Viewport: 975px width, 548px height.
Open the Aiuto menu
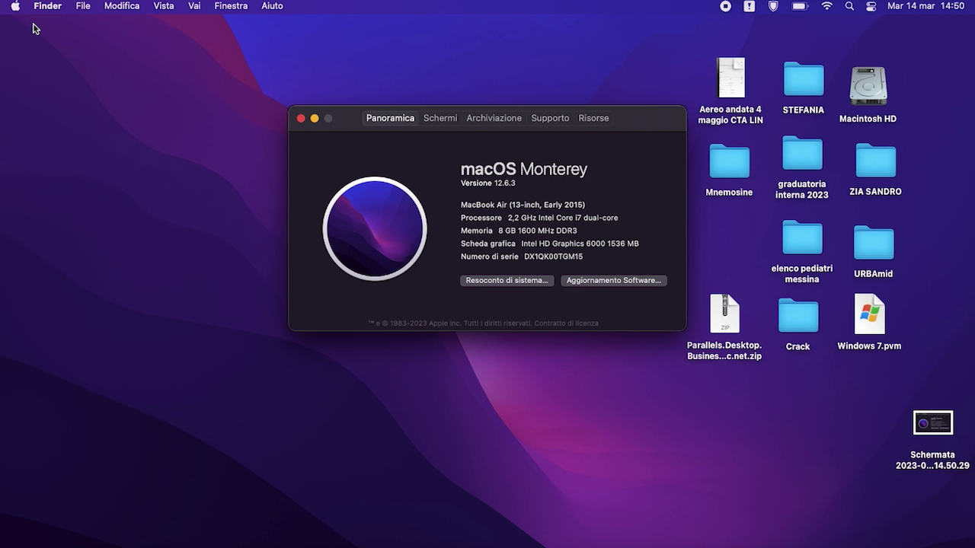[272, 6]
